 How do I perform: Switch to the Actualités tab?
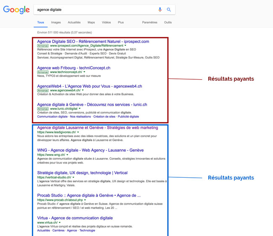(x=74, y=22)
